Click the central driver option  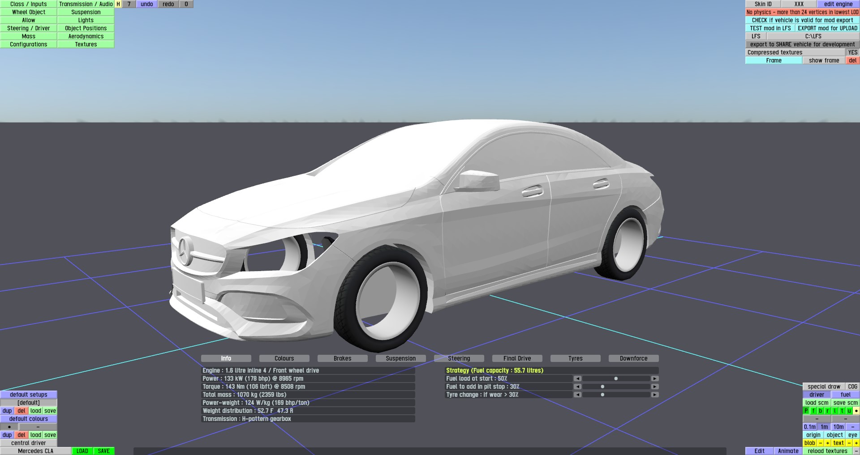29,443
